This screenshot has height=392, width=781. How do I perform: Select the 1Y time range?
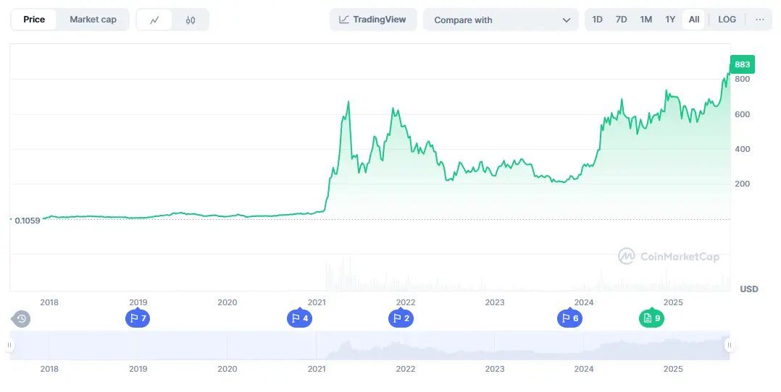[670, 20]
